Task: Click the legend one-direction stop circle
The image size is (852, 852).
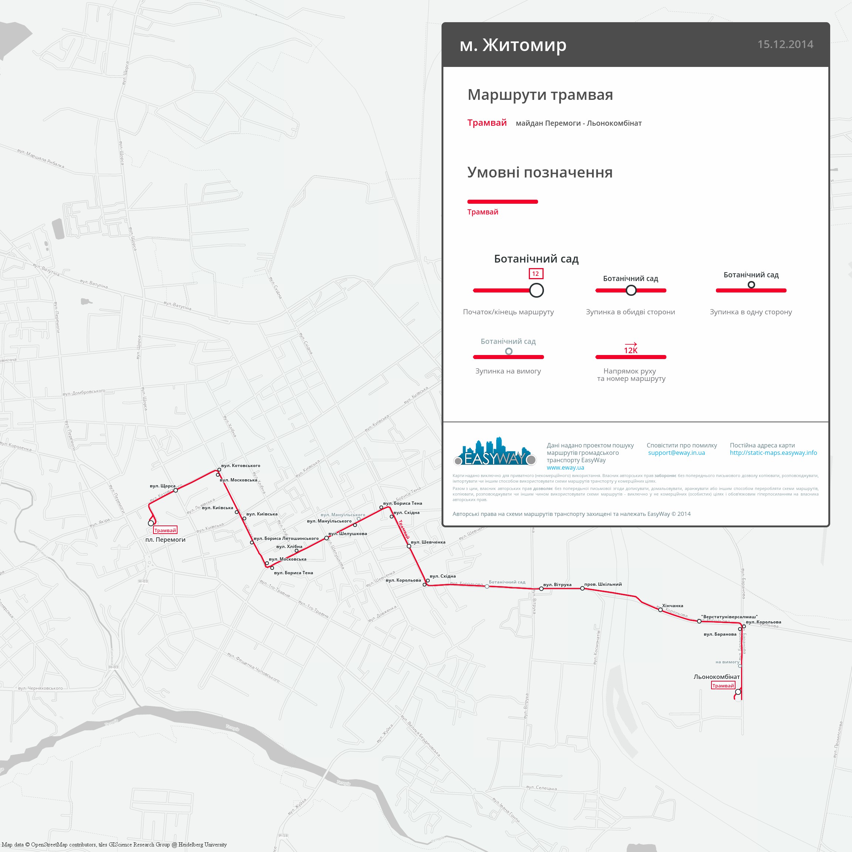Action: pyautogui.click(x=751, y=284)
